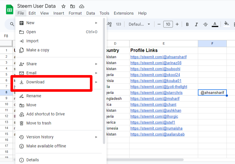
Task: Click the Import arrow icon
Action: [x=22, y=41]
